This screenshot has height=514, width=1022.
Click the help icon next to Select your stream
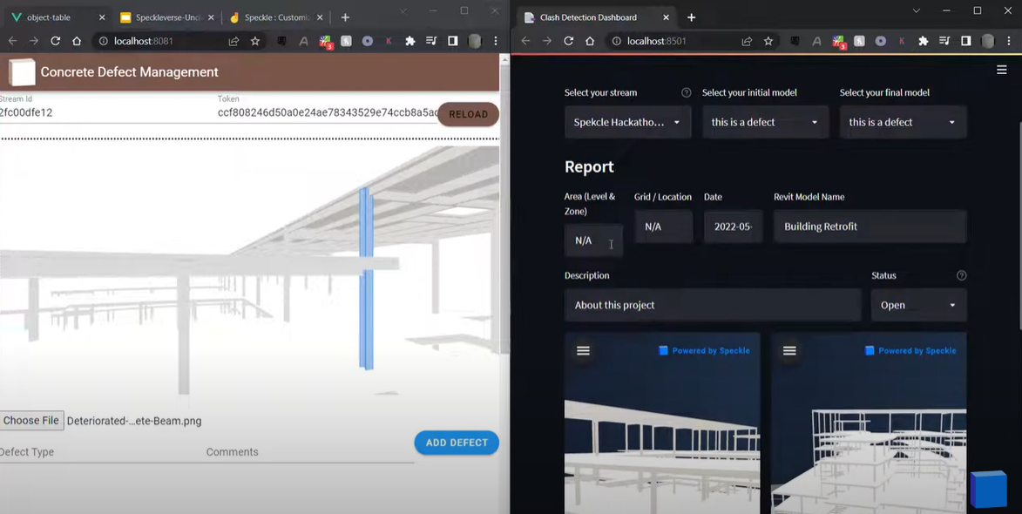[686, 92]
